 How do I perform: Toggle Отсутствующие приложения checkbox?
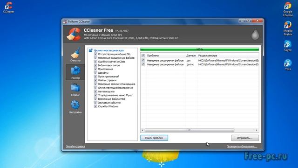(95, 88)
